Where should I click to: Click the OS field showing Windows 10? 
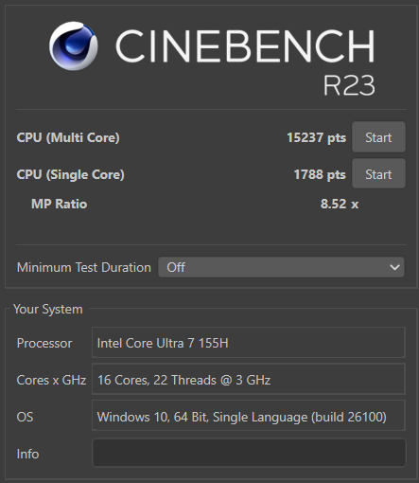pyautogui.click(x=249, y=416)
